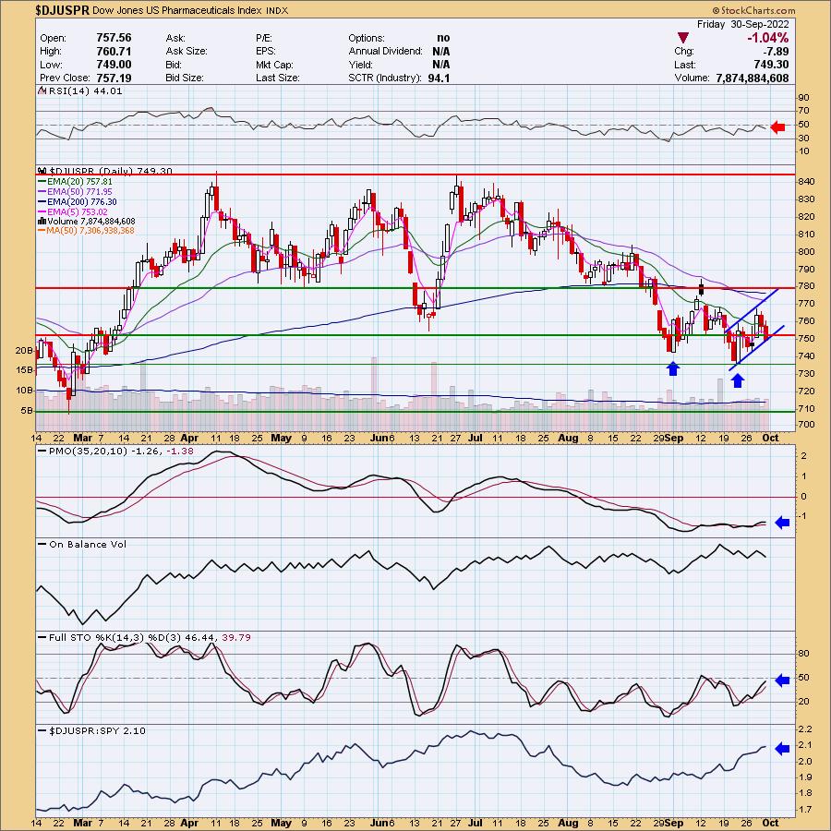
Task: Click the Open value 757.56
Action: click(x=114, y=38)
